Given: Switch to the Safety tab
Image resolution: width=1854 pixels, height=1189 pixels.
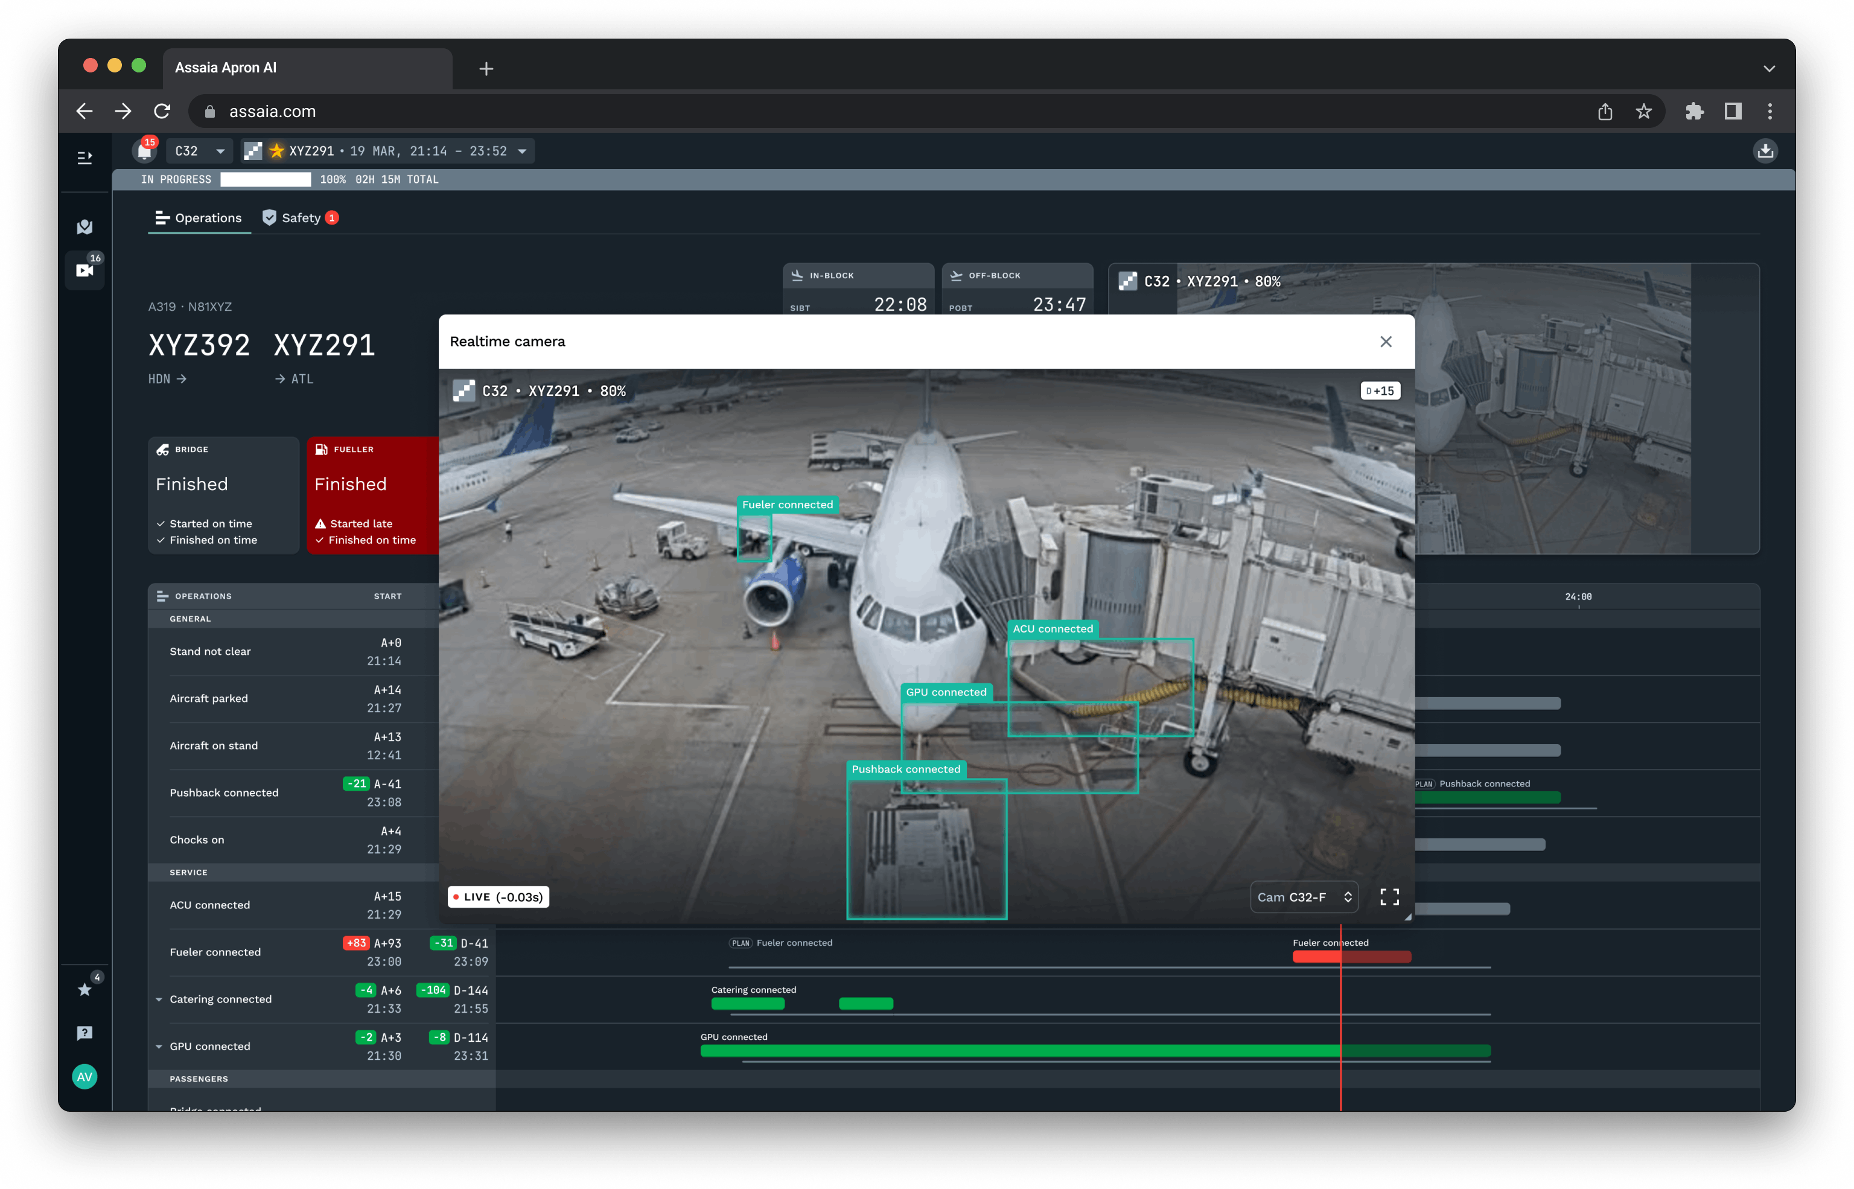Looking at the screenshot, I should pos(301,218).
